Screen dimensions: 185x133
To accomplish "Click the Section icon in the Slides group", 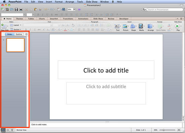I will coord(11,29).
